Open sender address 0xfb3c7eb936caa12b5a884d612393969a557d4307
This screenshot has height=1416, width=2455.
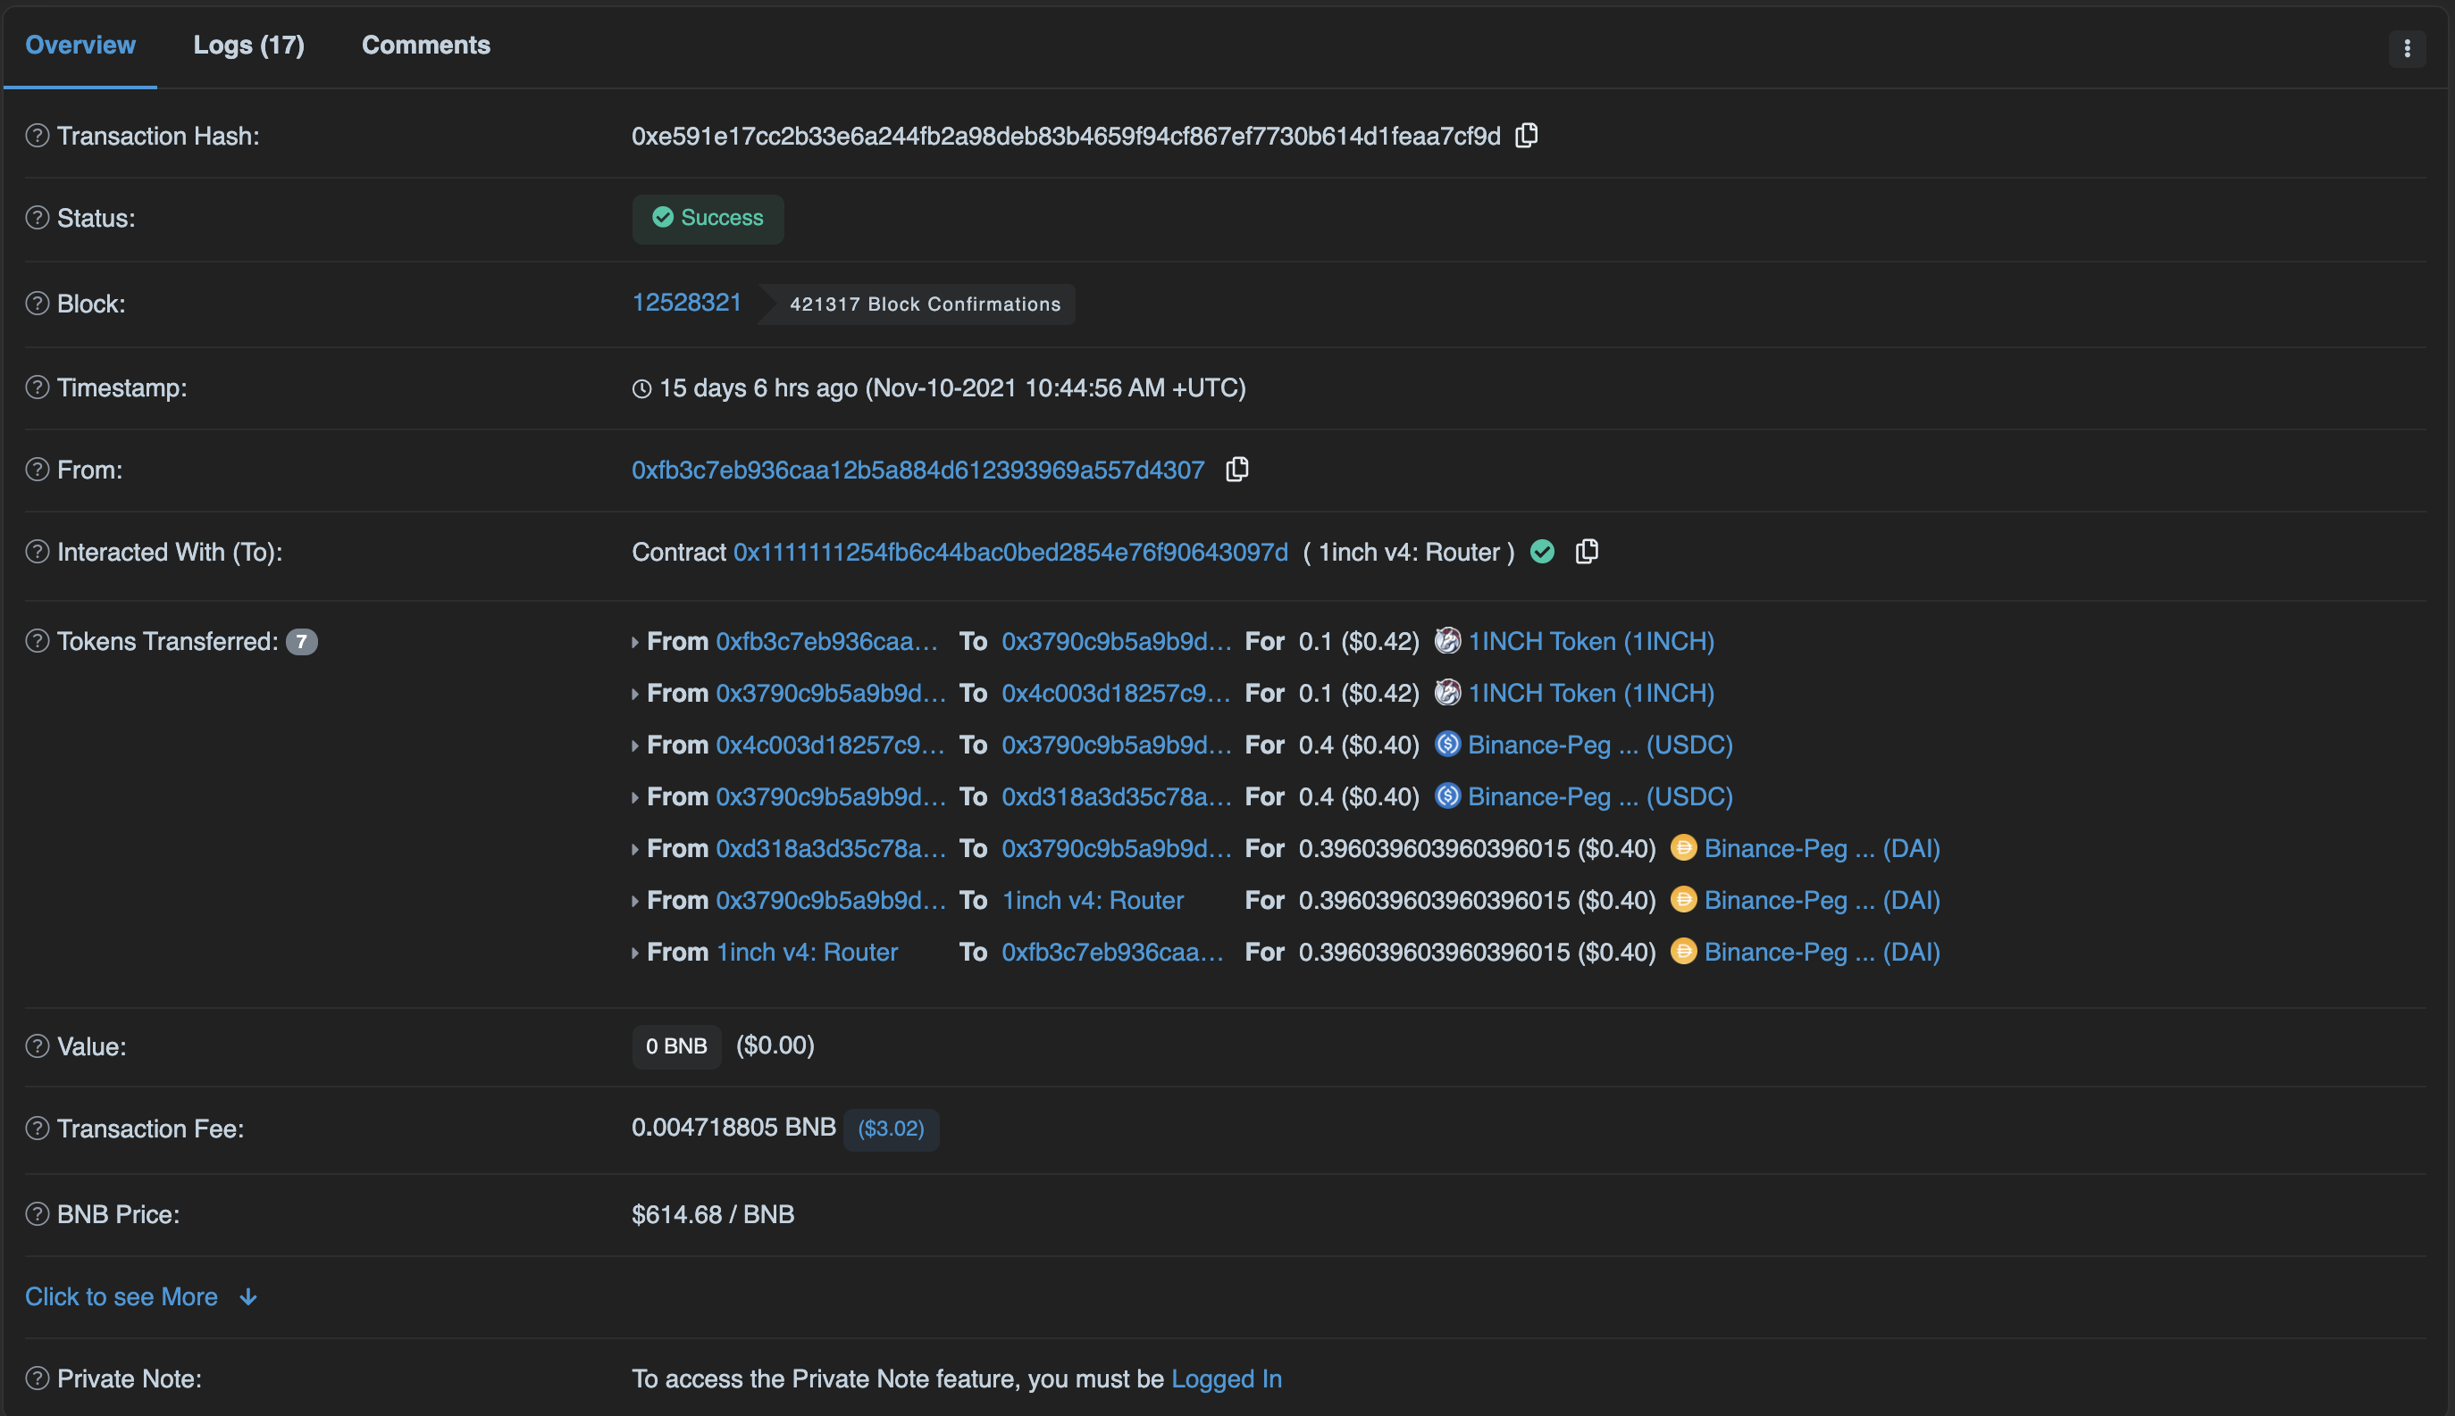pyautogui.click(x=917, y=470)
